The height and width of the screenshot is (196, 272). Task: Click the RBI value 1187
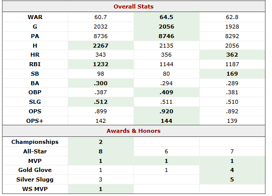pos(232,64)
